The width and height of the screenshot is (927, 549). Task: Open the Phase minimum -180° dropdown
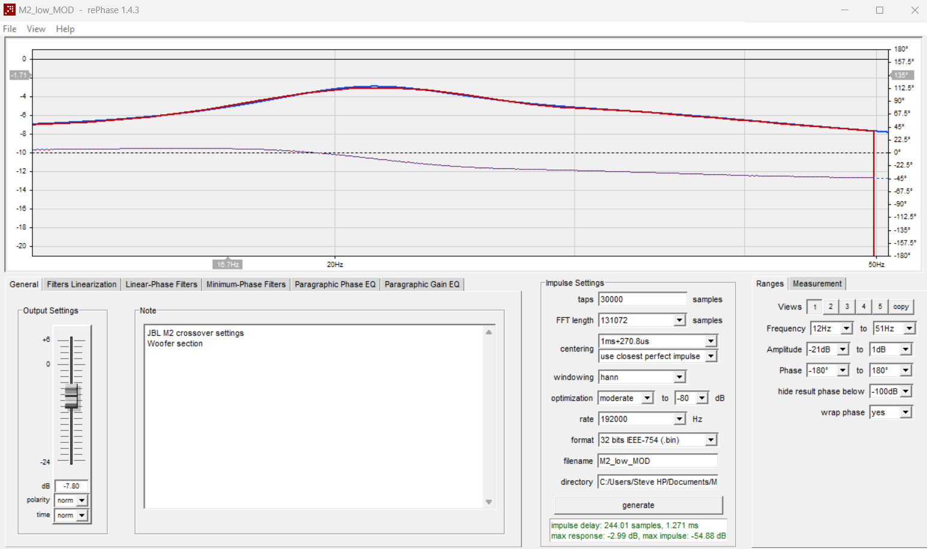(x=843, y=371)
